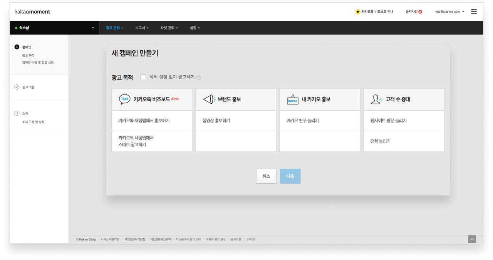This screenshot has width=493, height=260.
Task: Click the 고객 수 증대 card header
Action: [404, 99]
